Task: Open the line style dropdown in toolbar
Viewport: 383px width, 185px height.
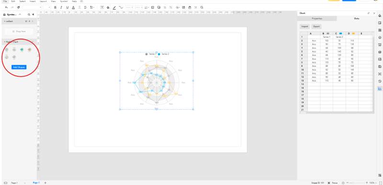Action: point(129,8)
